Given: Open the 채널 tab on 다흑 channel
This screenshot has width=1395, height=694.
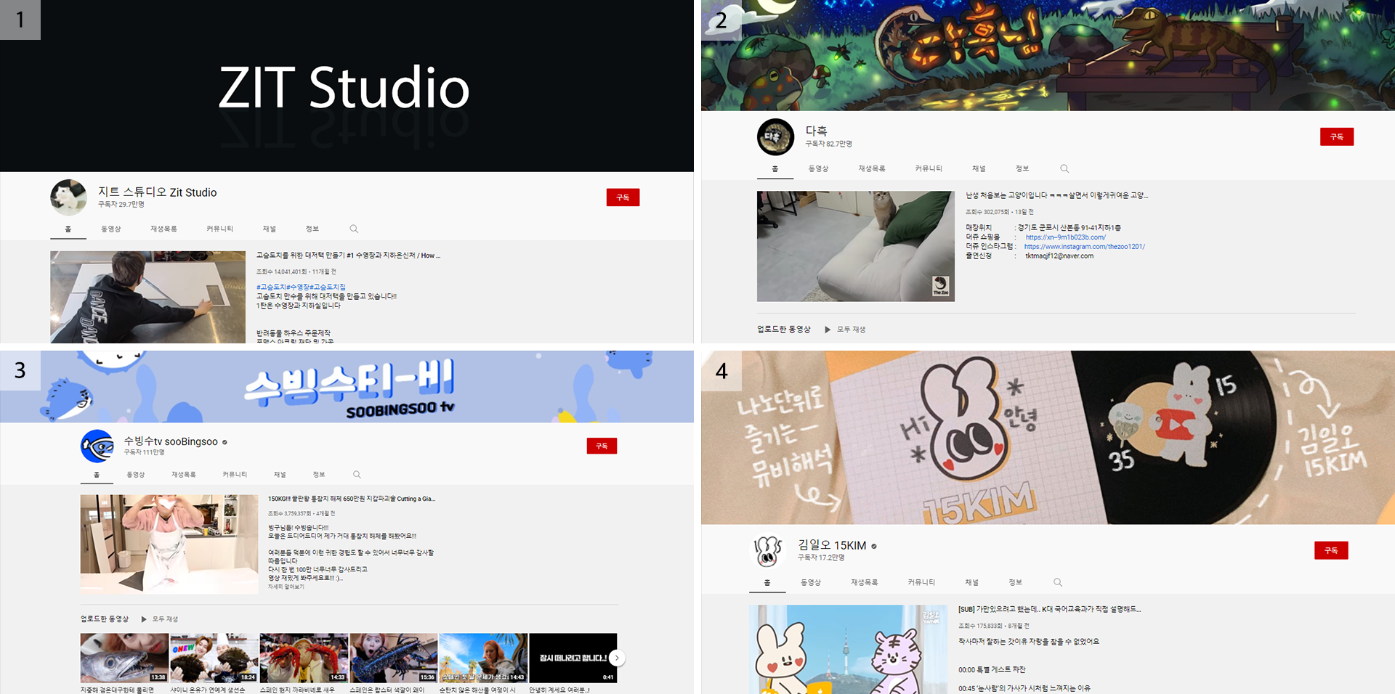Looking at the screenshot, I should (979, 168).
